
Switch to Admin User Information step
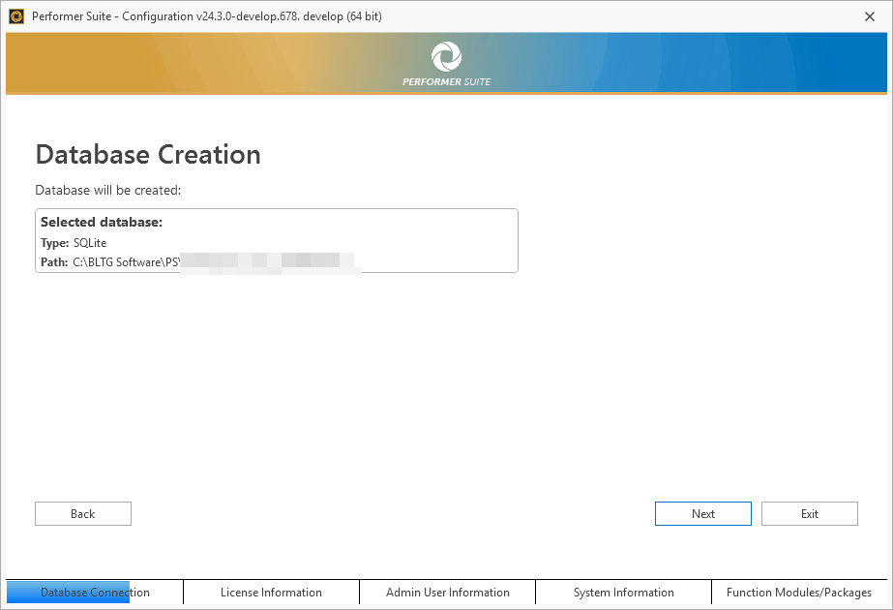[447, 593]
